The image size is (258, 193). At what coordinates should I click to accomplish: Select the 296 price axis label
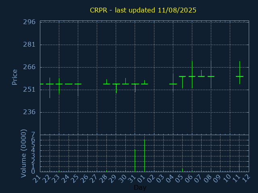click(29, 22)
